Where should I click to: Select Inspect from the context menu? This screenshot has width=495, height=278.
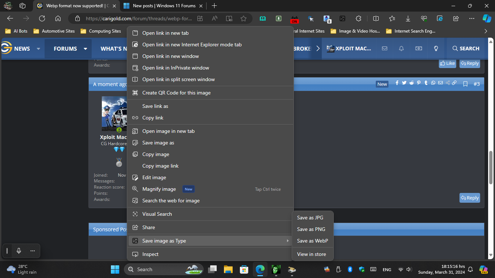point(210,254)
